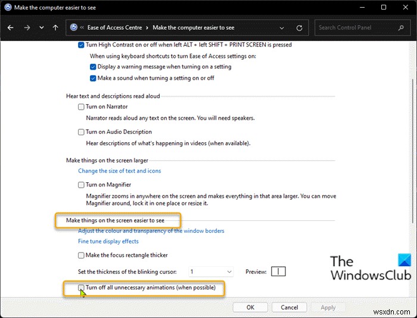Click Magnifier zooms in anywhere description text
Image resolution: width=417 pixels, height=318 pixels.
point(211,199)
